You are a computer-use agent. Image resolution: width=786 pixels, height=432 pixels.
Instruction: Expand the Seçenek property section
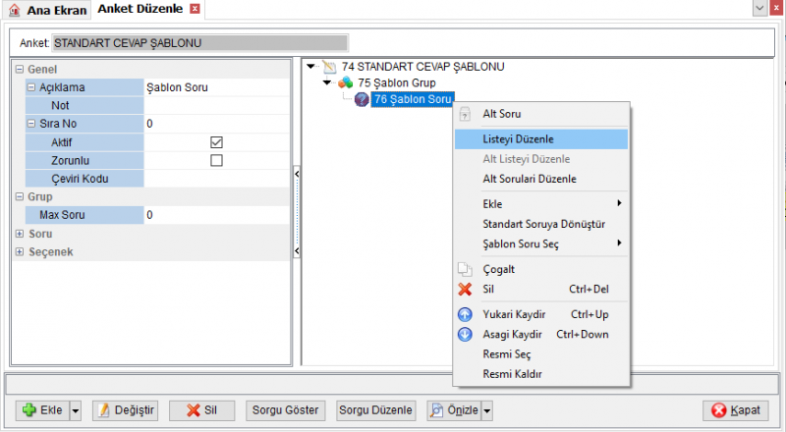tap(19, 251)
